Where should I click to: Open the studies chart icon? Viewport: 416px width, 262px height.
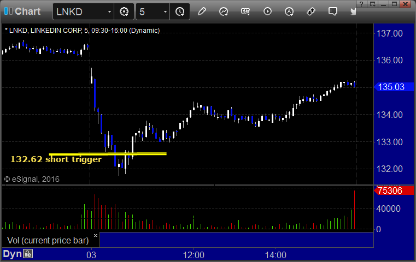(224, 11)
